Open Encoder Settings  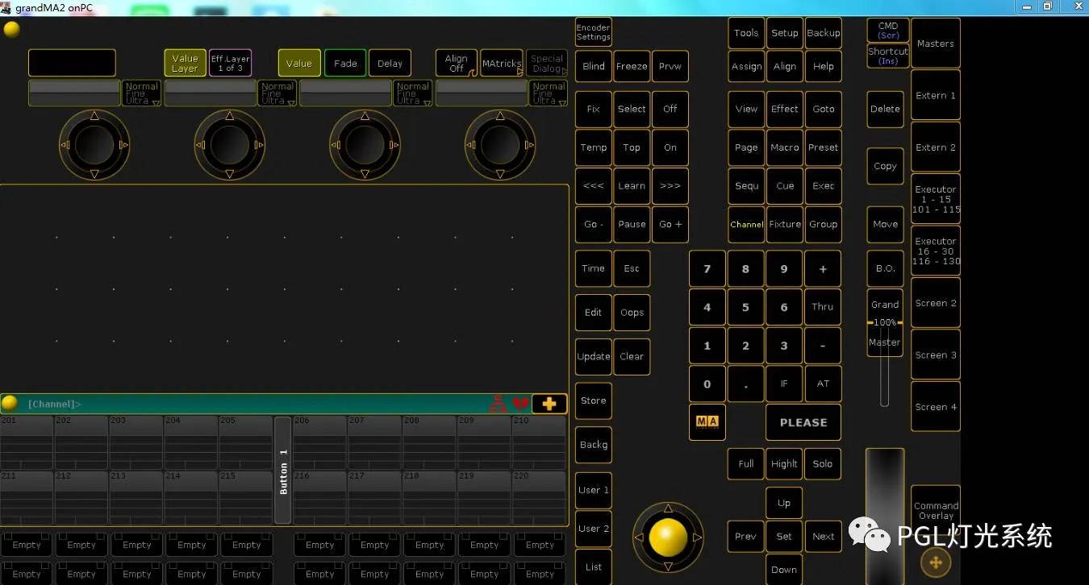click(x=593, y=32)
